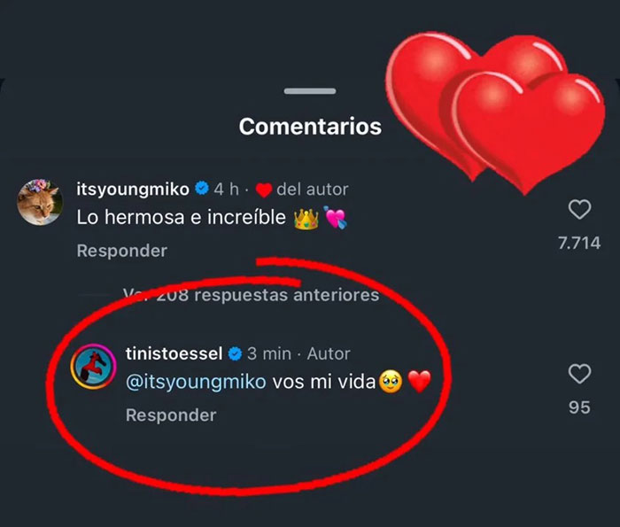Viewport: 620px width, 527px height.
Task: Click the drag handle above Comentarios
Action: pos(310,91)
